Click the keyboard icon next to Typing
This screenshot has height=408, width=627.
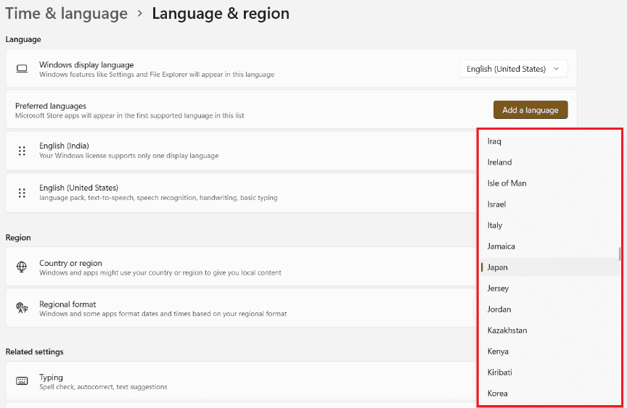point(22,381)
